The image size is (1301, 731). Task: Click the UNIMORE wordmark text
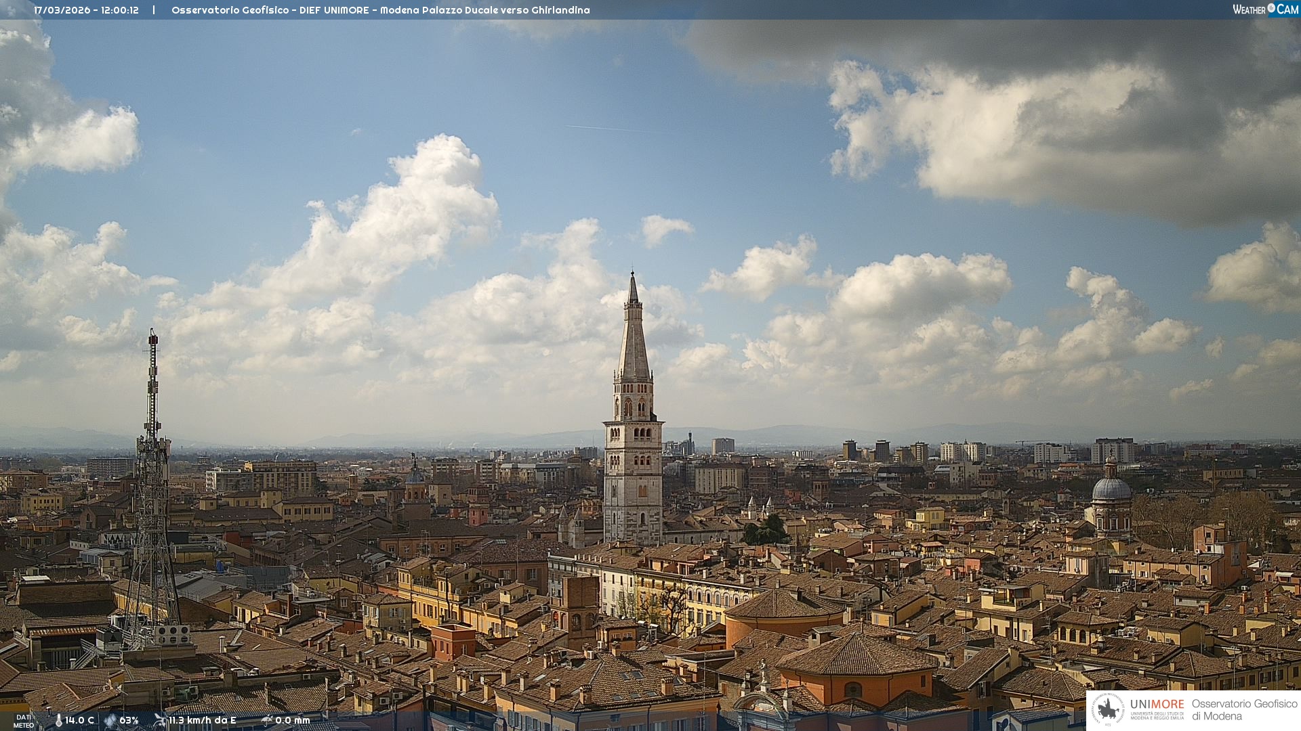coord(1157,704)
